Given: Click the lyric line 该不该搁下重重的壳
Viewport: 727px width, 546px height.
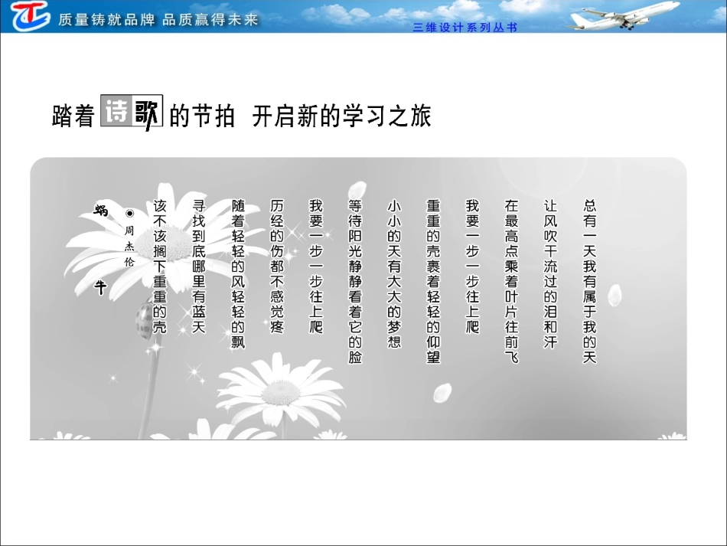Looking at the screenshot, I should pyautogui.click(x=159, y=266).
